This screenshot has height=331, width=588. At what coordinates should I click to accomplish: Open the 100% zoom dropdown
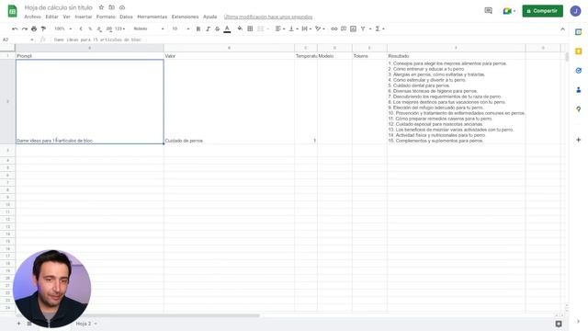63,29
